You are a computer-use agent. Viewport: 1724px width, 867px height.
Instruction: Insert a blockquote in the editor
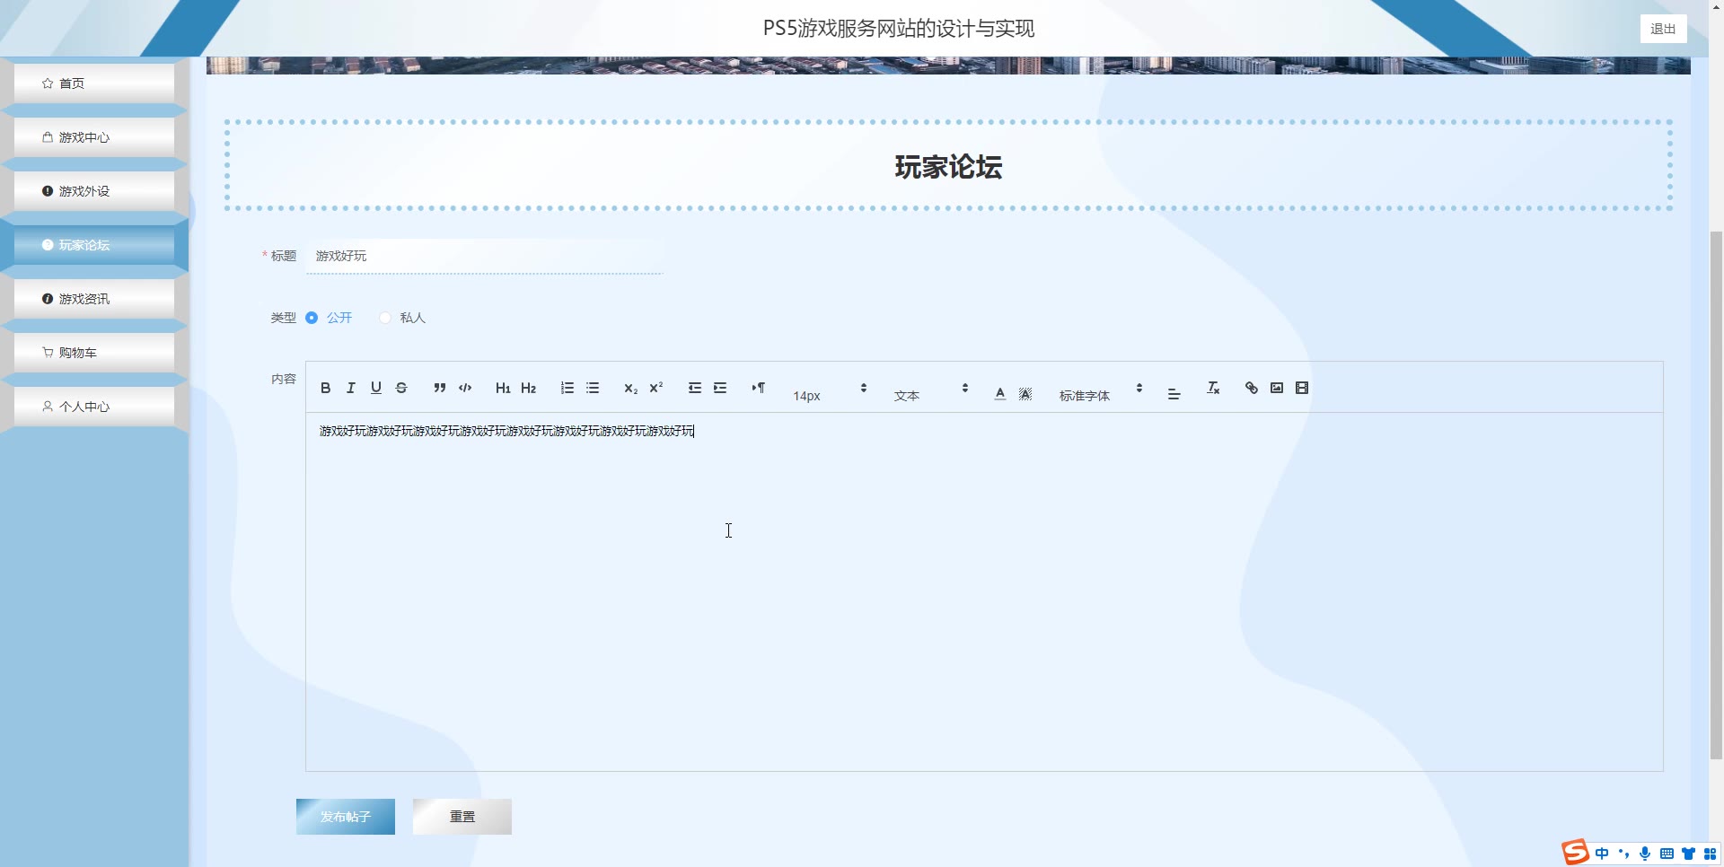click(x=439, y=388)
